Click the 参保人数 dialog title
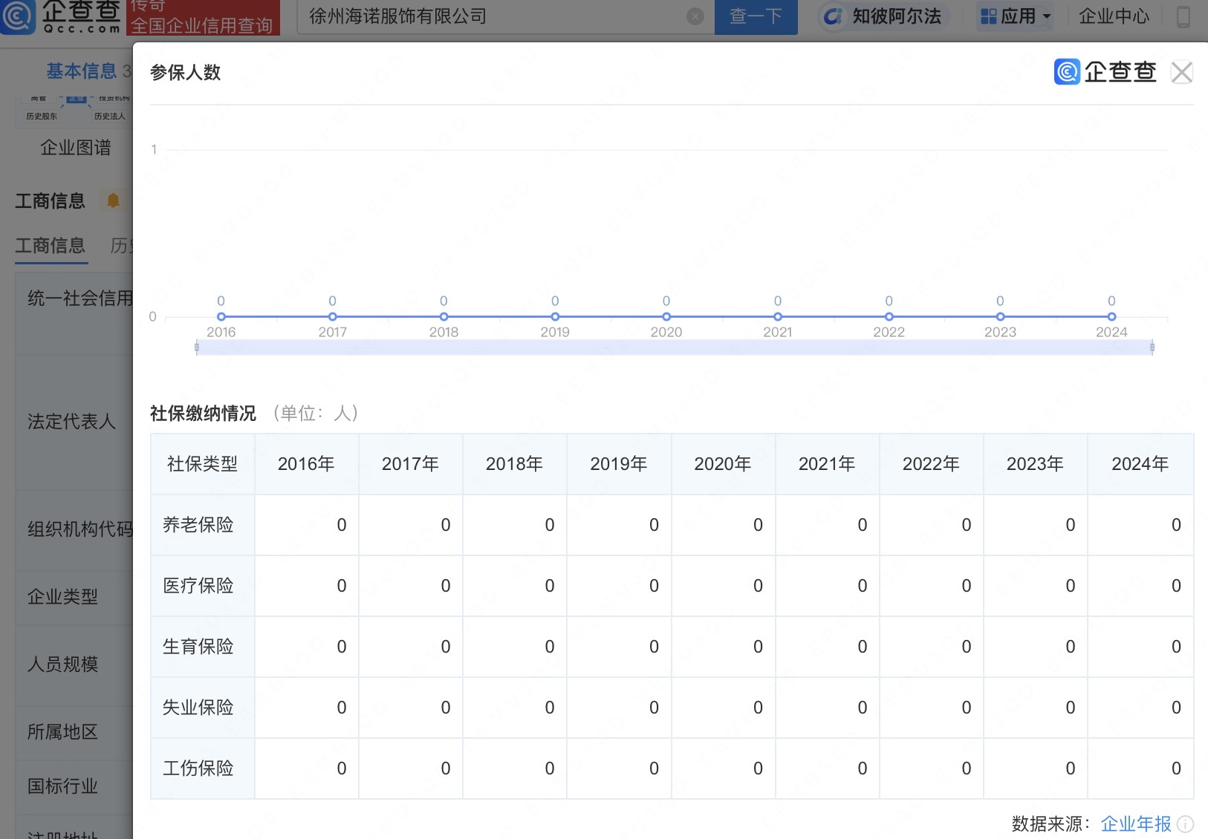 click(x=186, y=72)
